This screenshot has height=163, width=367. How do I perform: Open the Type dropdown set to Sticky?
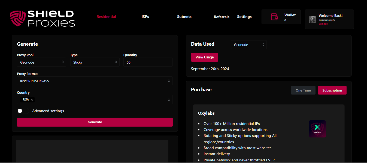95,62
